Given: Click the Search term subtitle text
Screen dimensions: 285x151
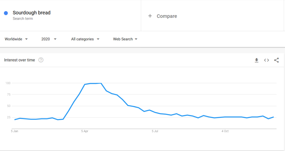Looking at the screenshot, I should coord(23,19).
